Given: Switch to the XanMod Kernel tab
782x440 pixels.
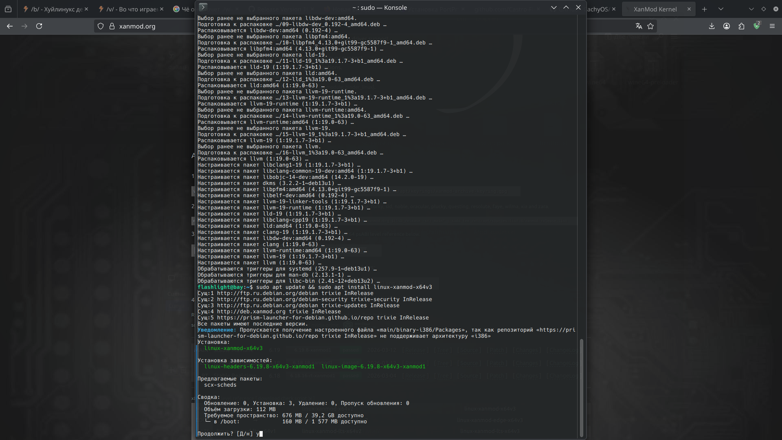Looking at the screenshot, I should coord(655,9).
